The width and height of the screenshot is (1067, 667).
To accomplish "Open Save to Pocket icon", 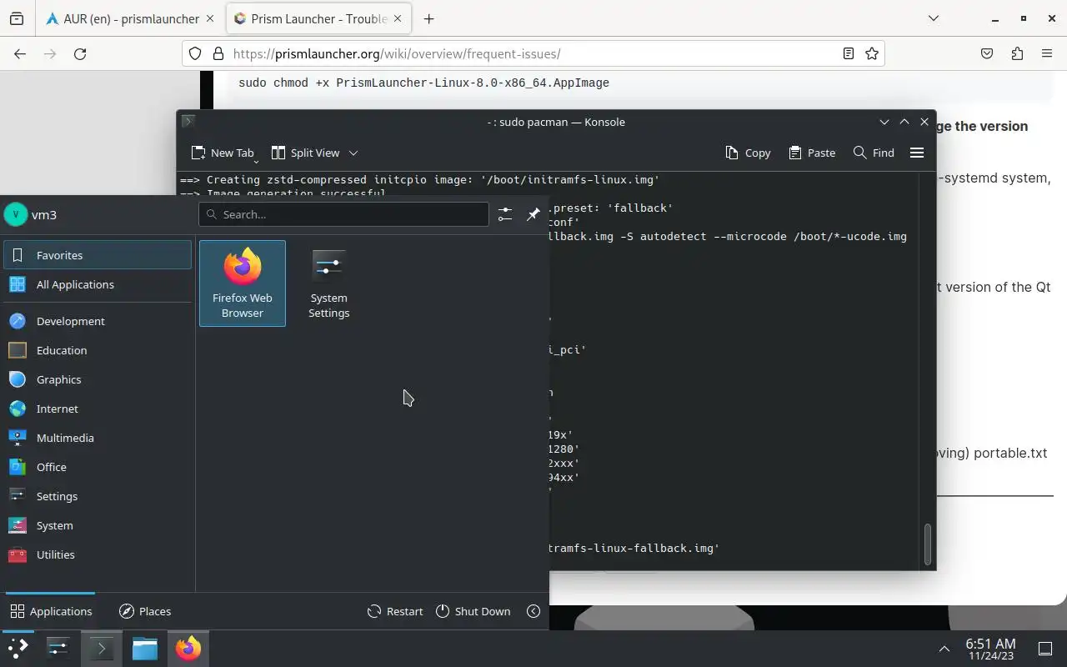I will click(x=987, y=53).
